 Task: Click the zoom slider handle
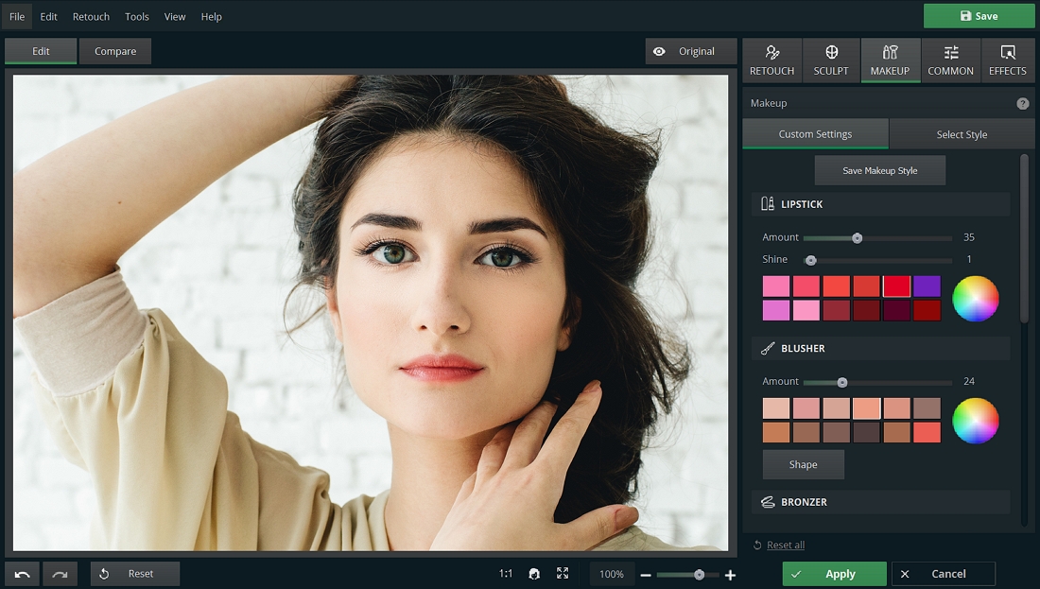click(699, 575)
